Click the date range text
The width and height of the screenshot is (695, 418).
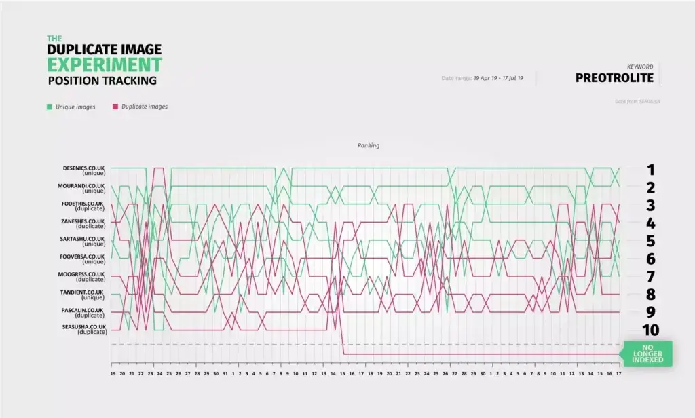[x=482, y=78]
